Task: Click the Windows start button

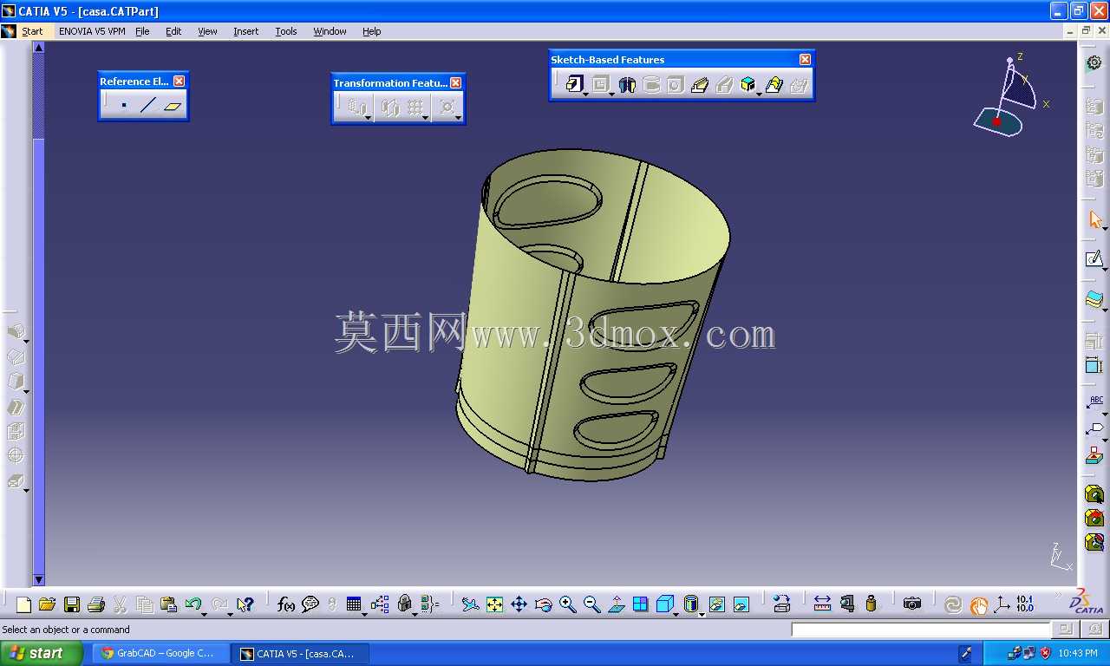Action: 42,653
